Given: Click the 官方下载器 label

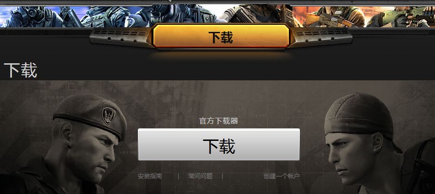Looking at the screenshot, I should pyautogui.click(x=218, y=121).
